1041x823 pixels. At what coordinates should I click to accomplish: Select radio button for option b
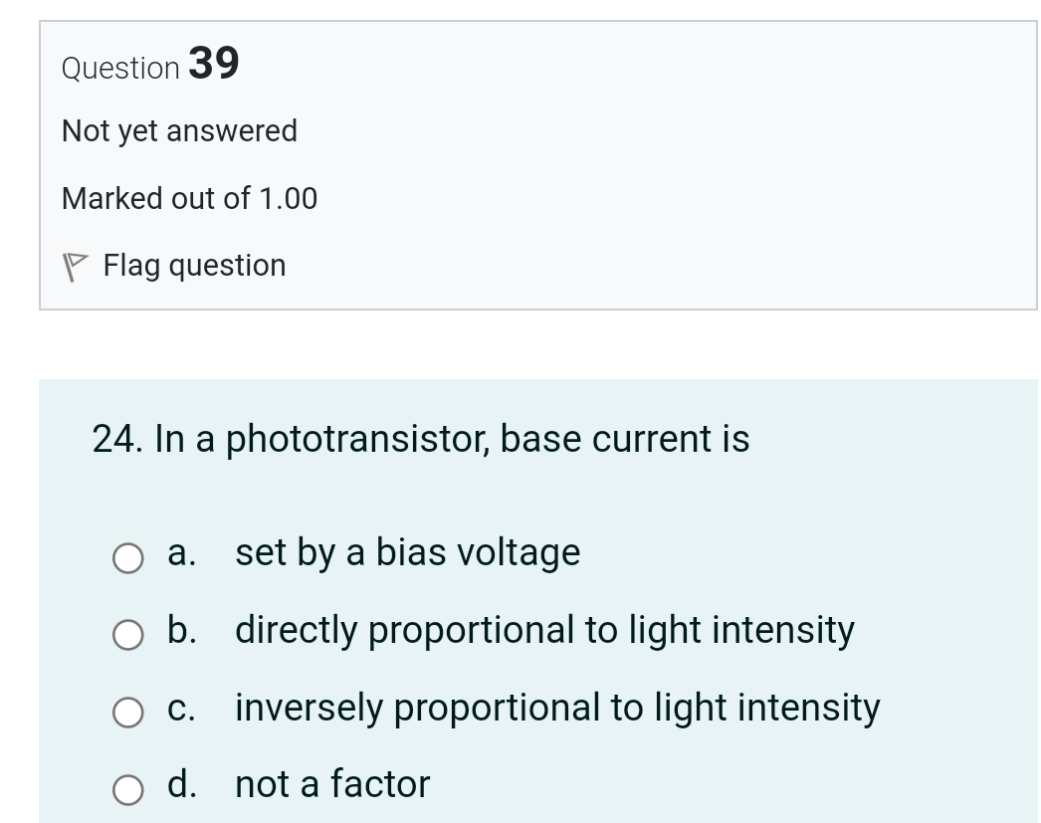[x=127, y=635]
